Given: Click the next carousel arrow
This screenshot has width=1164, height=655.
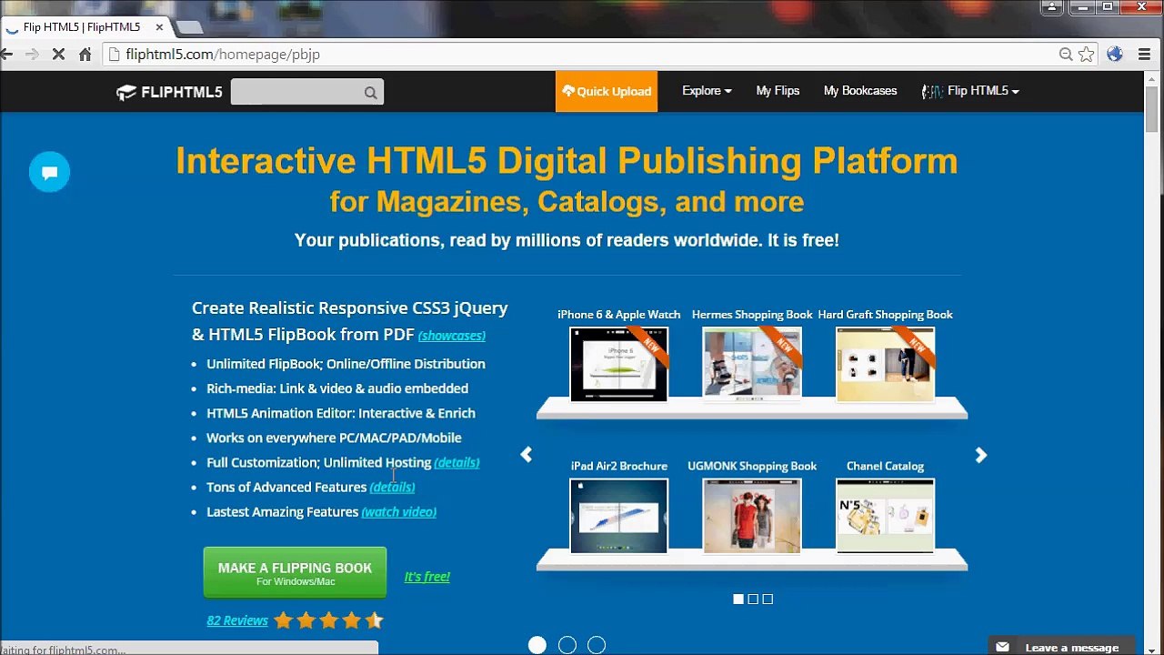Looking at the screenshot, I should 980,455.
